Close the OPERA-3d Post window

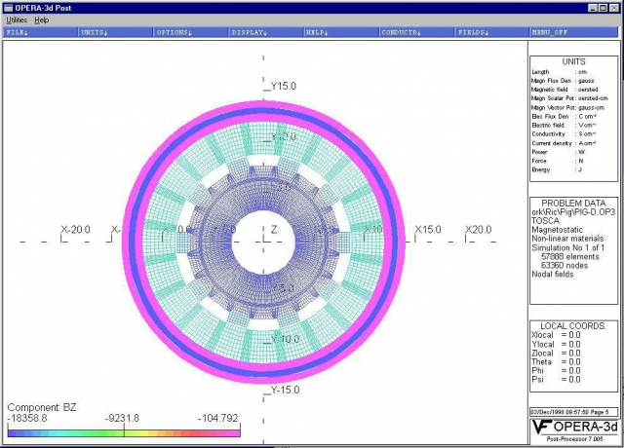coord(614,7)
